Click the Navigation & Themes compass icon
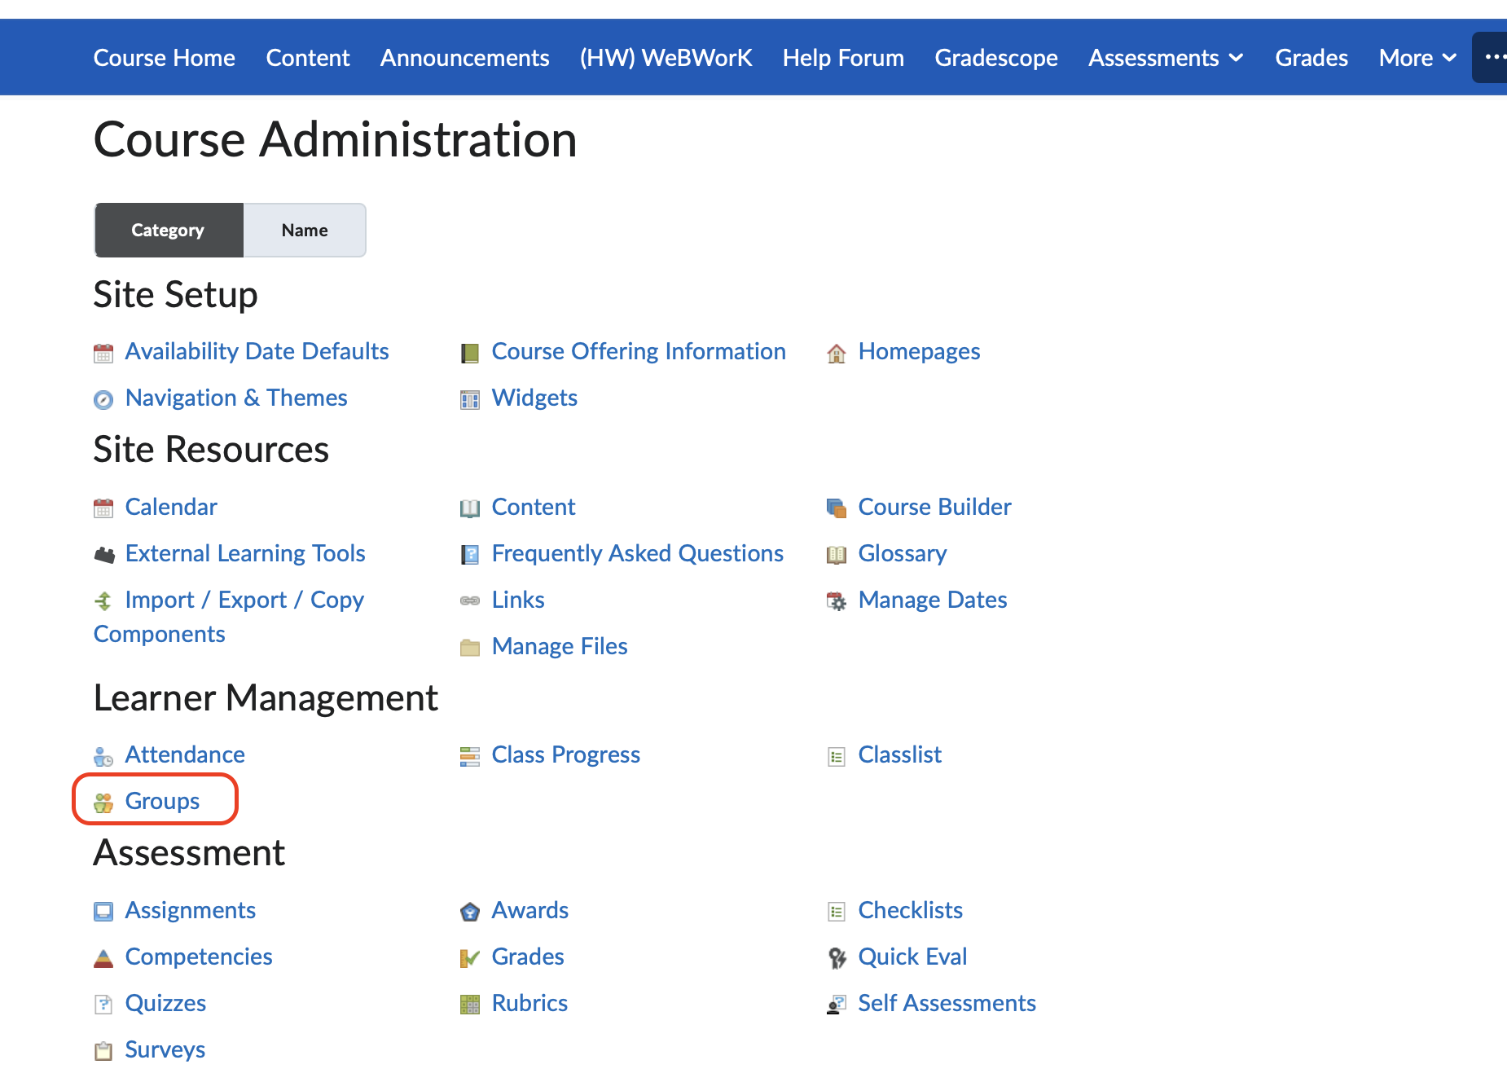The image size is (1507, 1082). coord(103,399)
